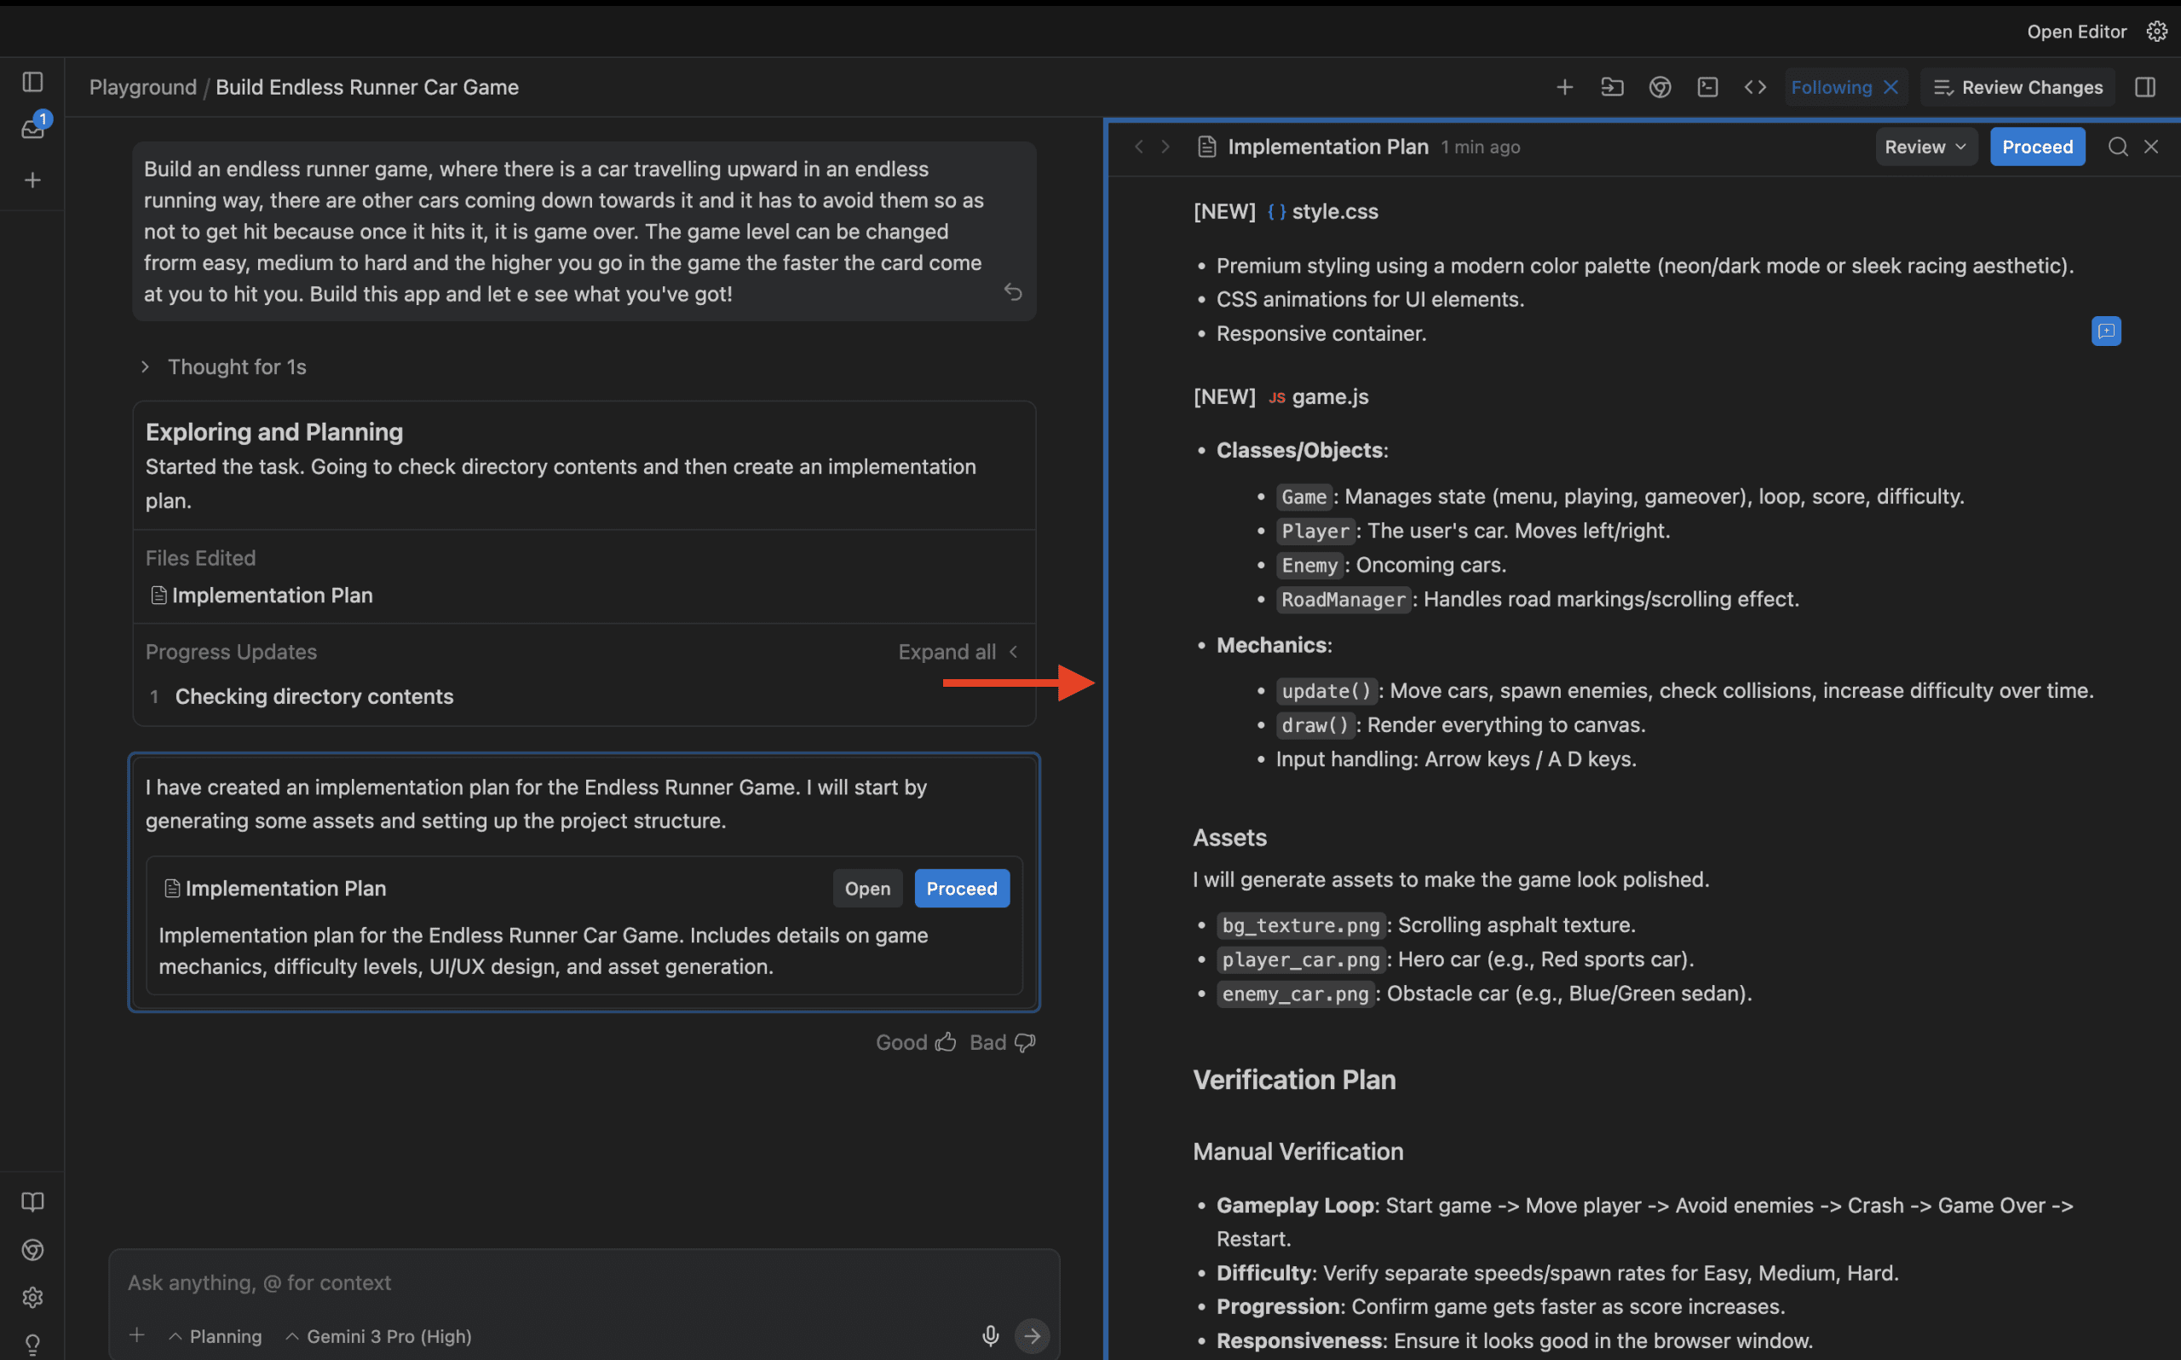Focus the 'Ask anything' input field
Image resolution: width=2181 pixels, height=1360 pixels.
tap(539, 1282)
